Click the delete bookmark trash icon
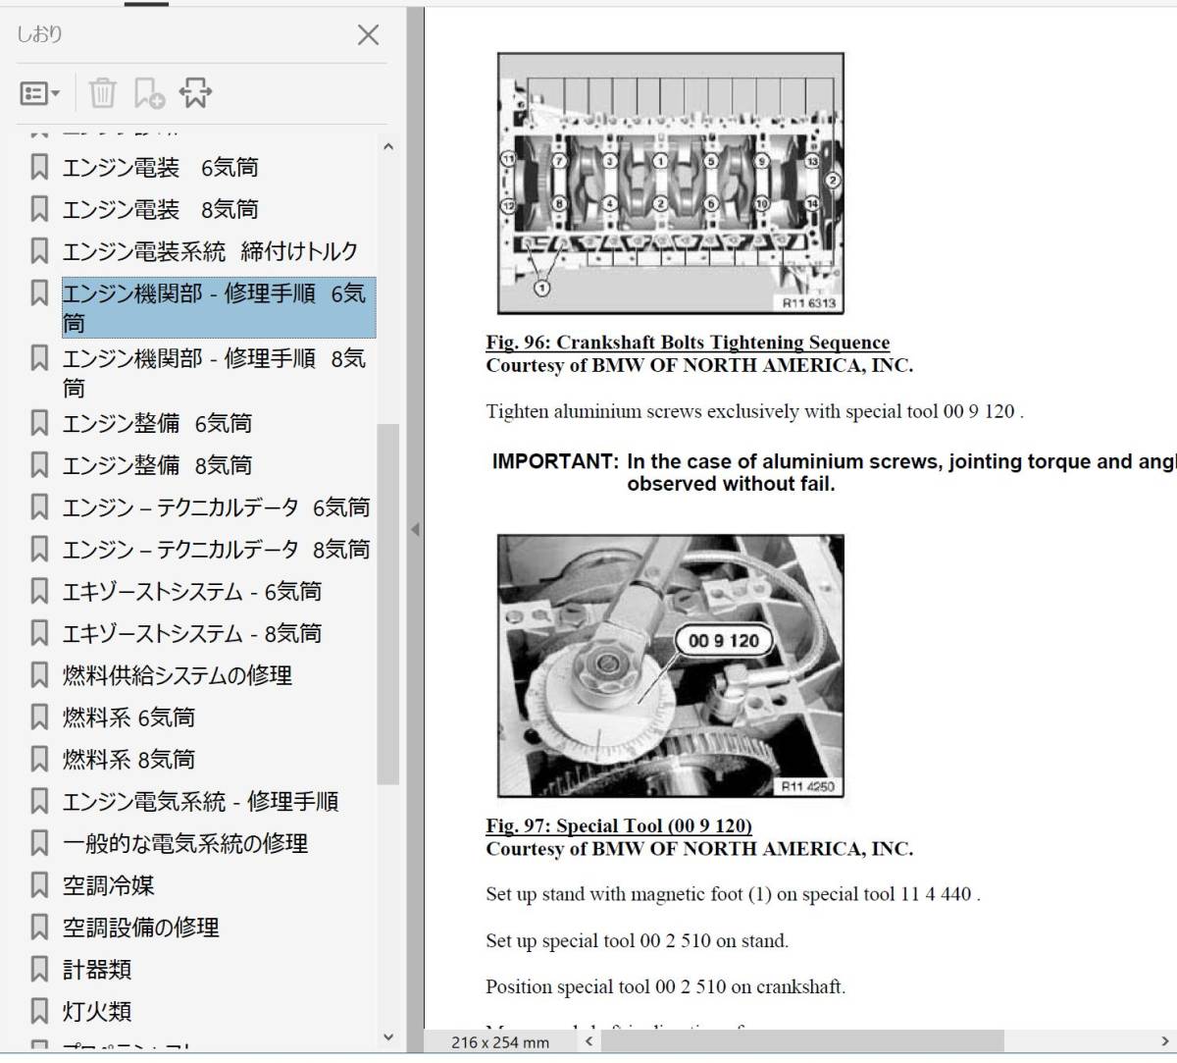The image size is (1177, 1063). click(102, 93)
